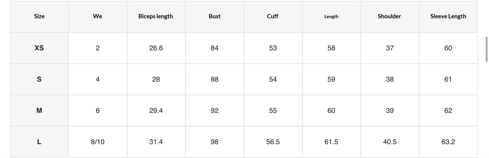Screen dimensions: 489x158
Task: Click the M size row label
Action: [x=39, y=111]
